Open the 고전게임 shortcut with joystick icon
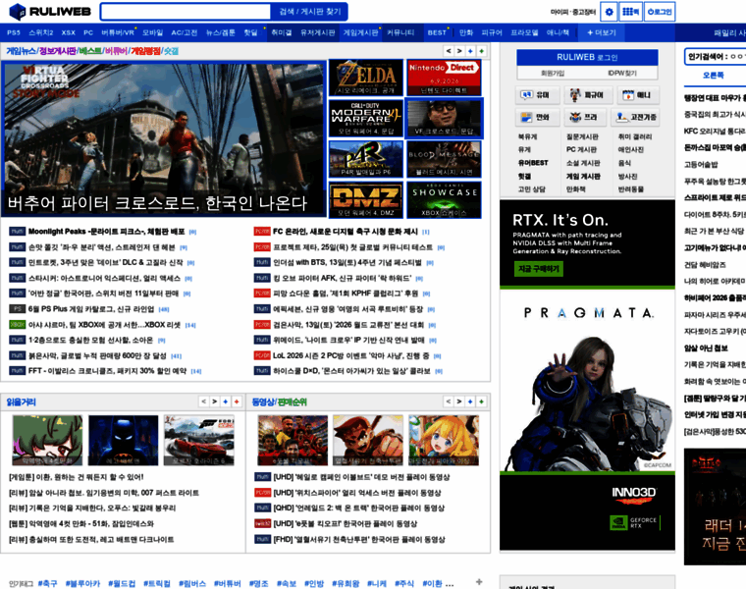 click(x=635, y=117)
